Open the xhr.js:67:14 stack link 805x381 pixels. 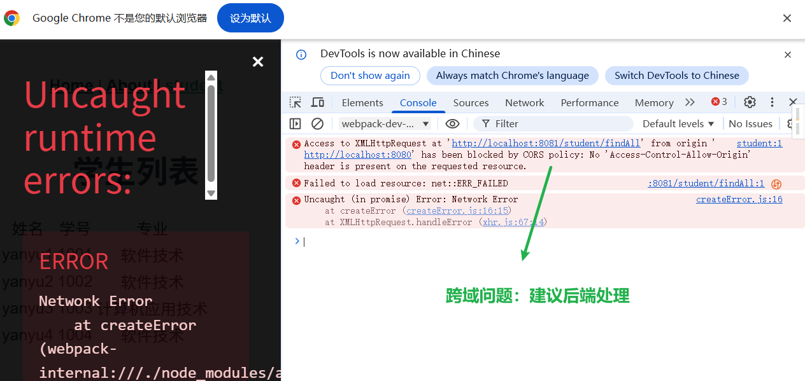click(x=513, y=222)
